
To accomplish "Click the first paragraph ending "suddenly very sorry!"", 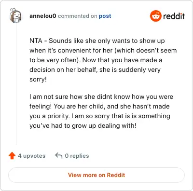I will tap(103, 60).
